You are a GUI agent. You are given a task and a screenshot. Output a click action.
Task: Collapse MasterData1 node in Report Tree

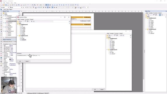4,16
